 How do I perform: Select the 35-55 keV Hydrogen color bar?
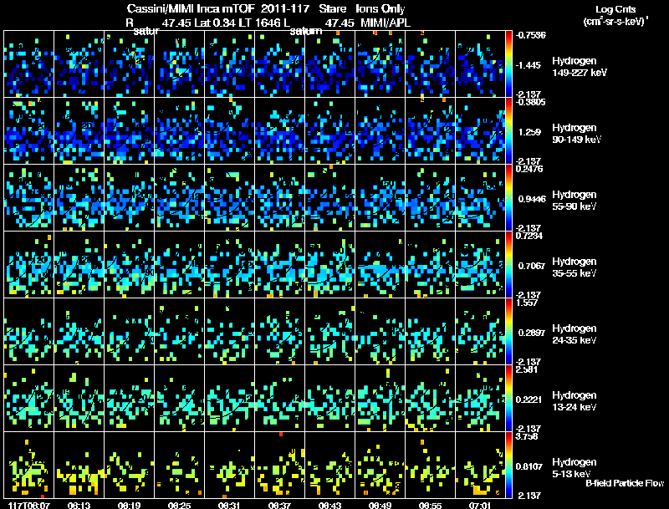pos(509,264)
